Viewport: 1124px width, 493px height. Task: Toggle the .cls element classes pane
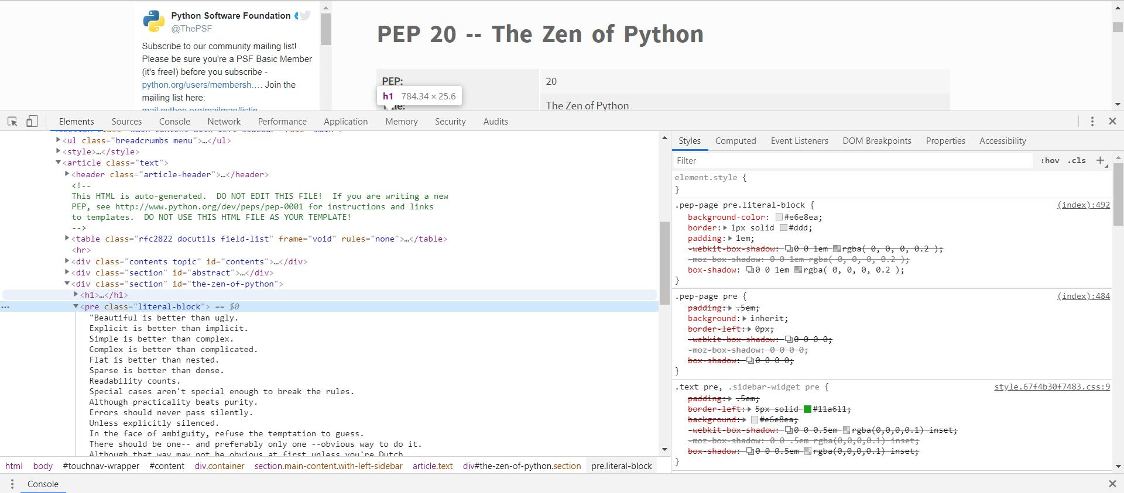(1077, 160)
